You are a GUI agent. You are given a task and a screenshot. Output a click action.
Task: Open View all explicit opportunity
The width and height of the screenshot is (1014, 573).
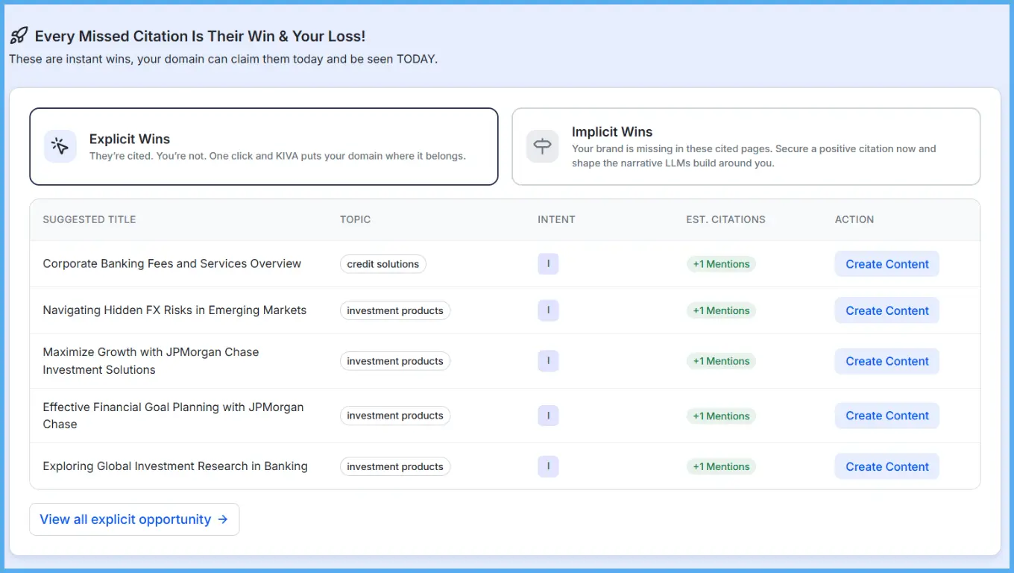click(134, 519)
